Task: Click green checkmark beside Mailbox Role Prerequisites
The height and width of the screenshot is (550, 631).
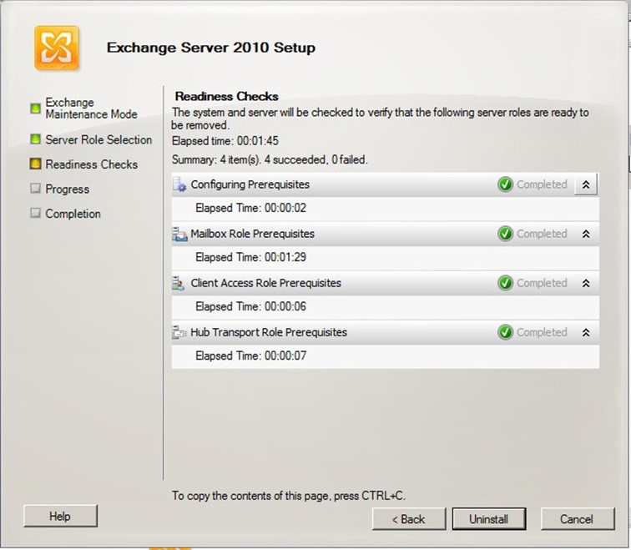Action: click(505, 234)
